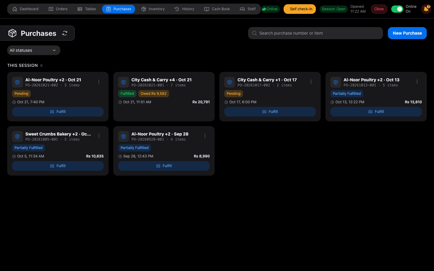The height and width of the screenshot is (271, 434).
Task: Open kebab menu on PO-20260928-001 card
Action: pos(205,136)
